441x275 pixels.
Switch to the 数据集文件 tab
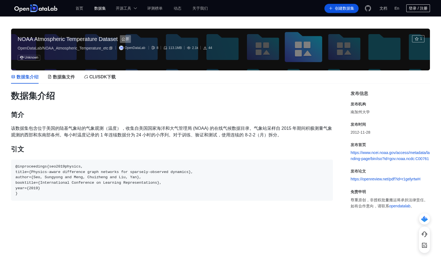[x=61, y=77]
